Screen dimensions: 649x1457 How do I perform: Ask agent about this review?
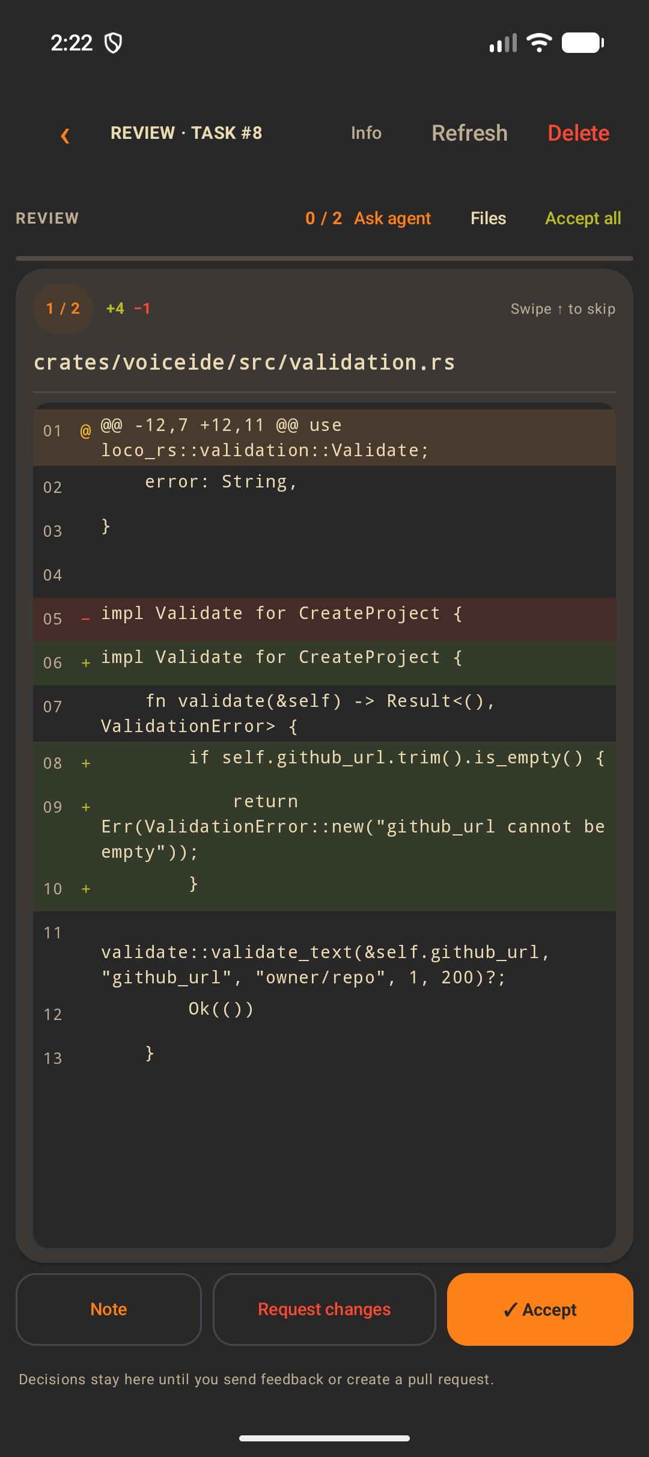point(392,218)
